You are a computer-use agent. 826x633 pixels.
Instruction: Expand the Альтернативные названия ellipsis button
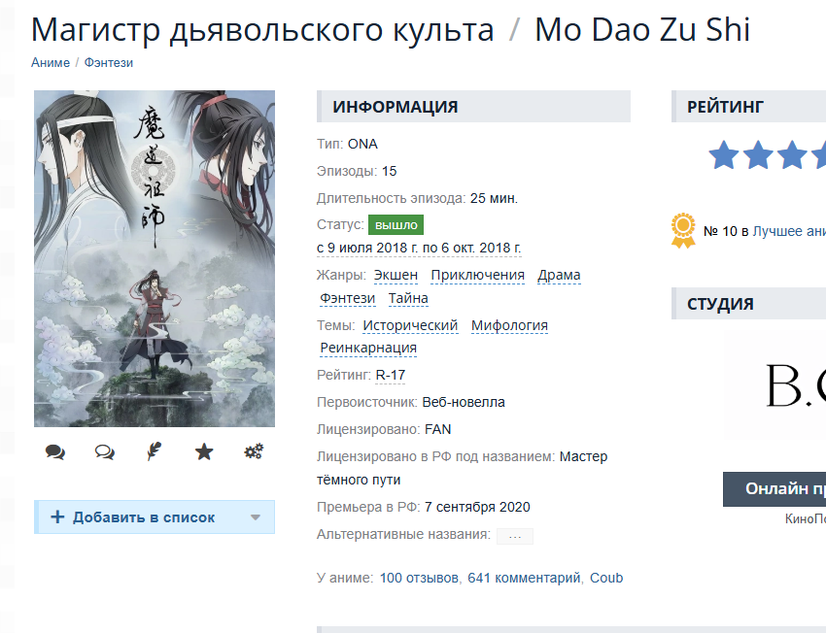pos(515,536)
